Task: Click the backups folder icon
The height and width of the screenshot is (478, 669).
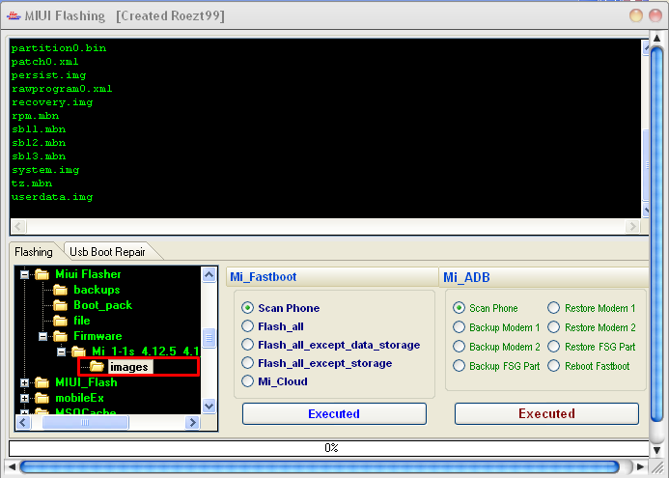Action: (x=60, y=291)
